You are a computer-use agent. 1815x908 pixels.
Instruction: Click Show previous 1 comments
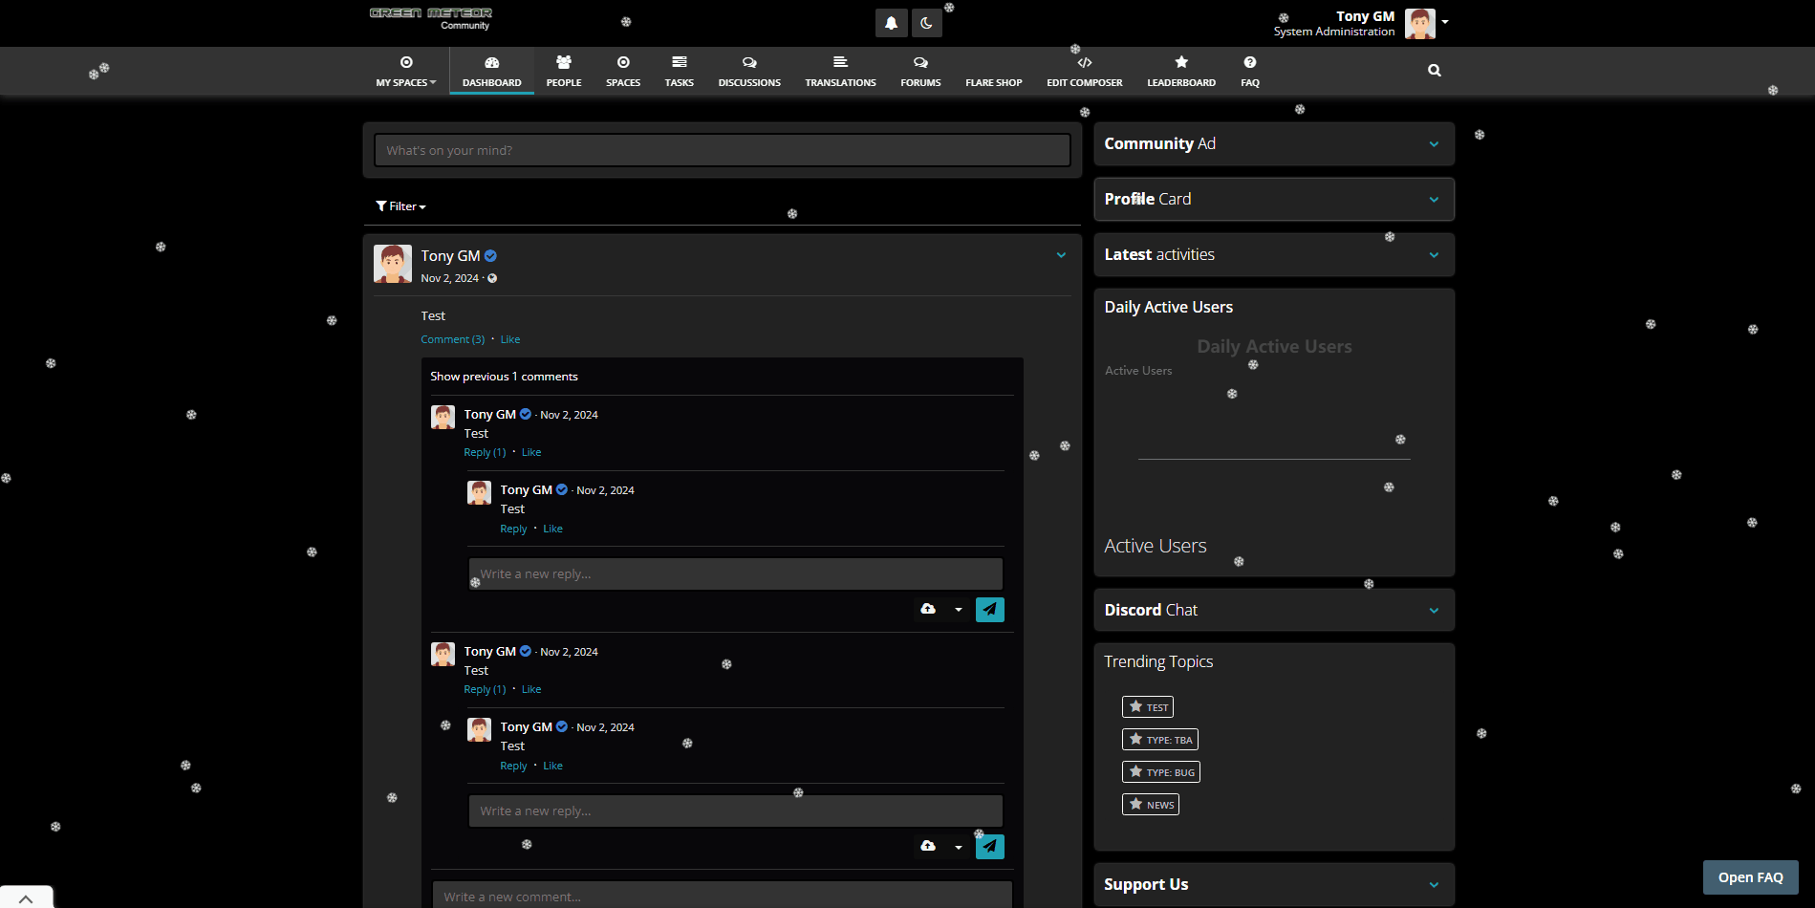(x=504, y=377)
